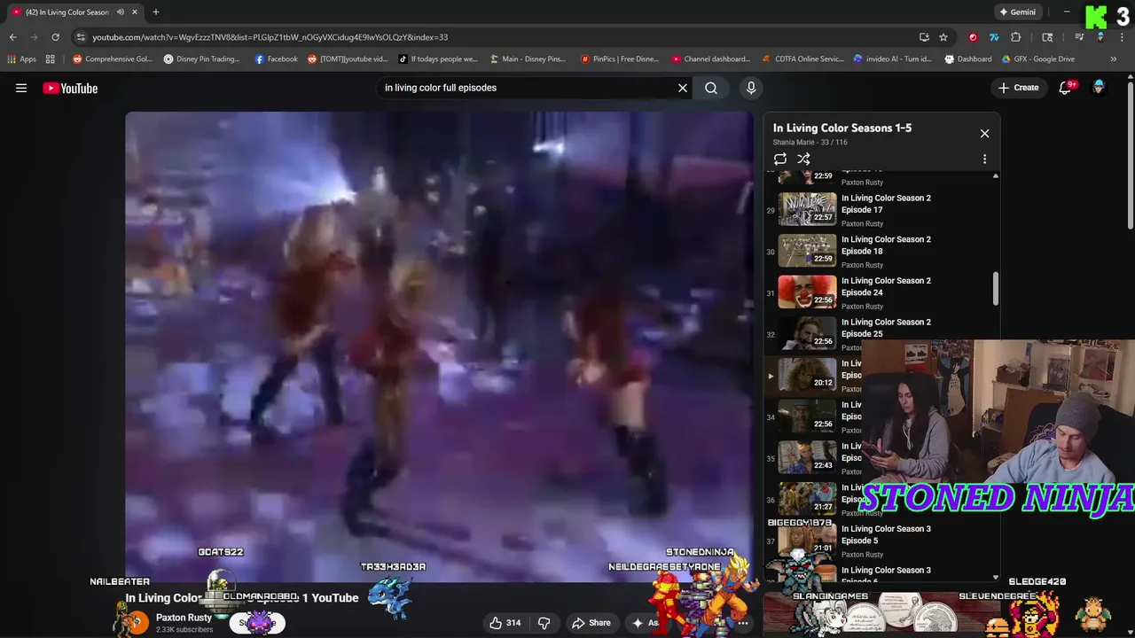Run the search with magnifier button
Screen dimensions: 1135x638
pyautogui.click(x=711, y=88)
